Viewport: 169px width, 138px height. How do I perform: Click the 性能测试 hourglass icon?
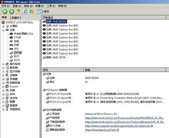(7, 109)
